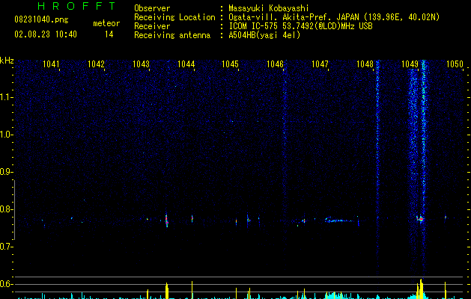This screenshot has height=299, width=471.
Task: Click the 1049 time axis marker
Action: pyautogui.click(x=410, y=64)
